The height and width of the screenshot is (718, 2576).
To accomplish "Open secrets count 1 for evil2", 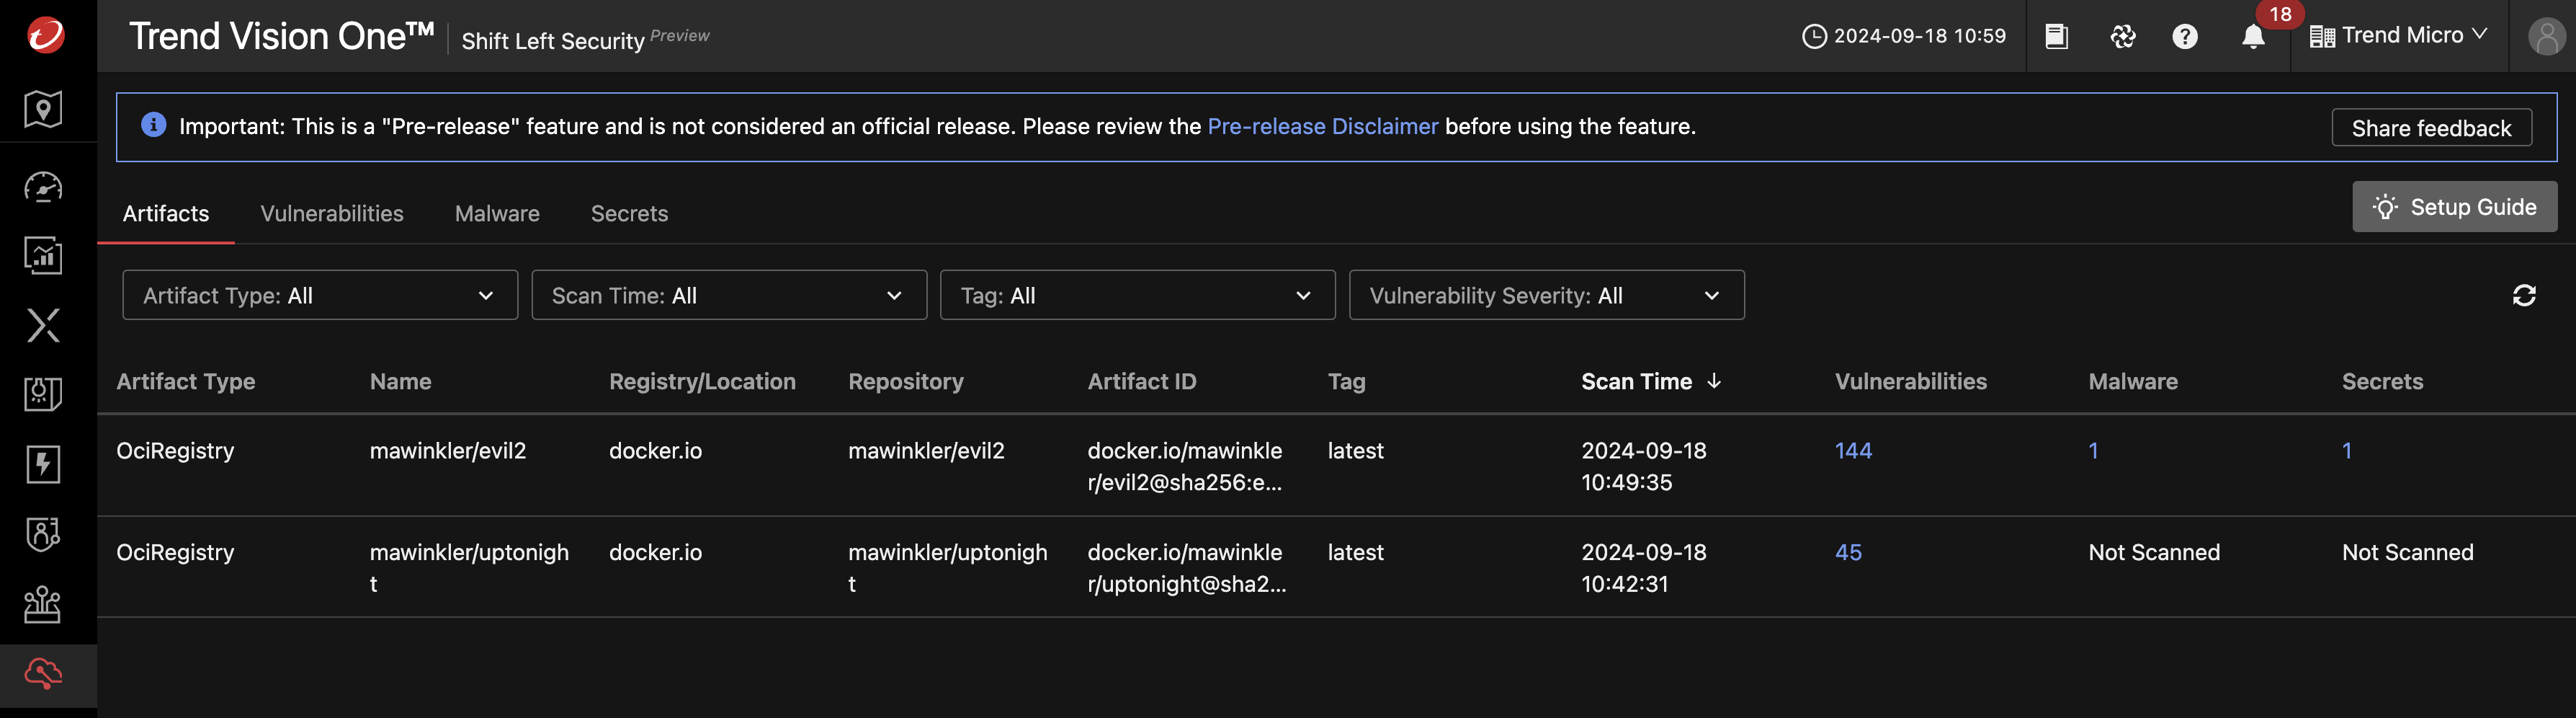I will pos(2347,451).
